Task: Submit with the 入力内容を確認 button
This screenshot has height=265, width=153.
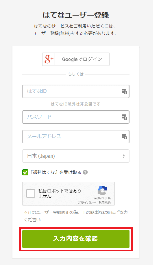Action: point(76,239)
